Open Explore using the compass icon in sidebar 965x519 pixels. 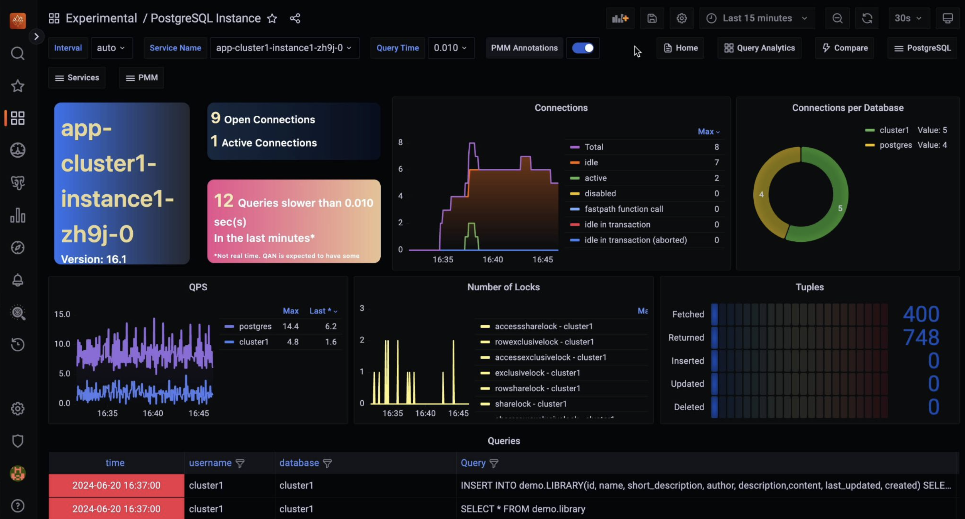coord(18,248)
